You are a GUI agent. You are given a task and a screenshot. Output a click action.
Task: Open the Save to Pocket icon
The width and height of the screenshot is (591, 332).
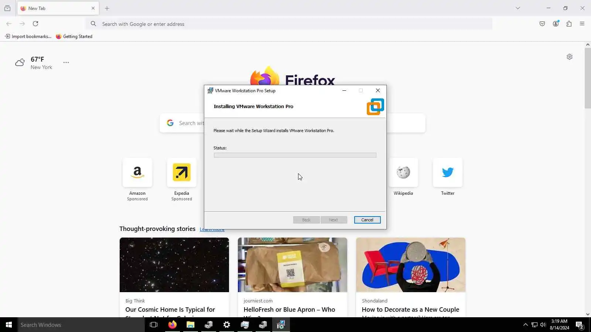pos(542,24)
